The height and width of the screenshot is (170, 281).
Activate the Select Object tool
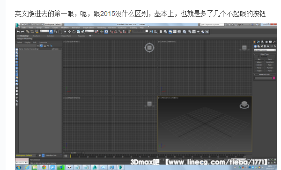[x=51, y=32]
